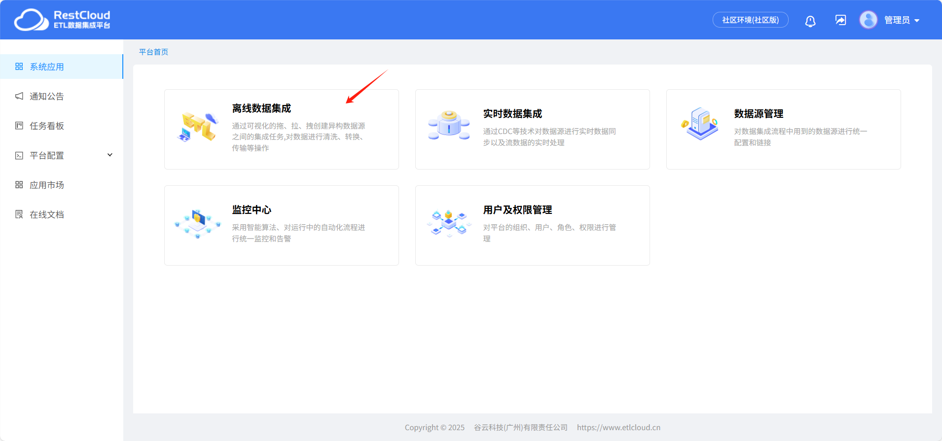Click the description starting 通过CDC等技术
The height and width of the screenshot is (441, 942).
coord(550,137)
